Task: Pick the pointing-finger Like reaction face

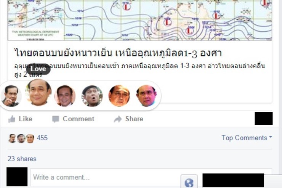Action: pyautogui.click(x=11, y=96)
